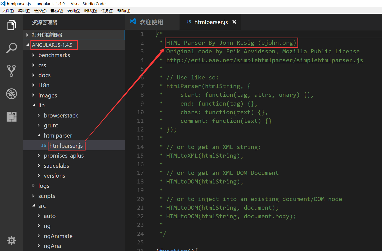Click the 资源管理器 panel title

pos(44,22)
